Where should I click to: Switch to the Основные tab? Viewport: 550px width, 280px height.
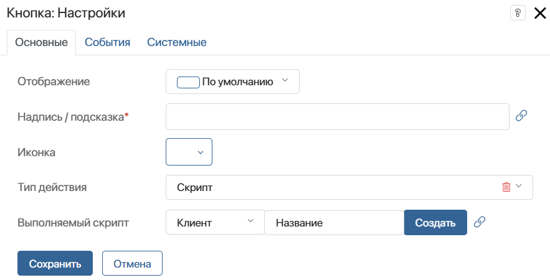41,42
